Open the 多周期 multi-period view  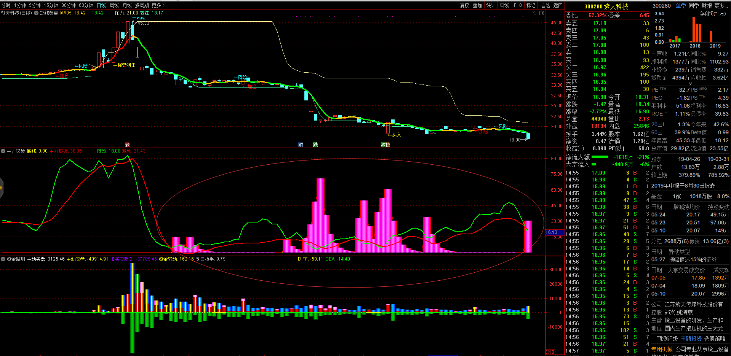click(142, 5)
